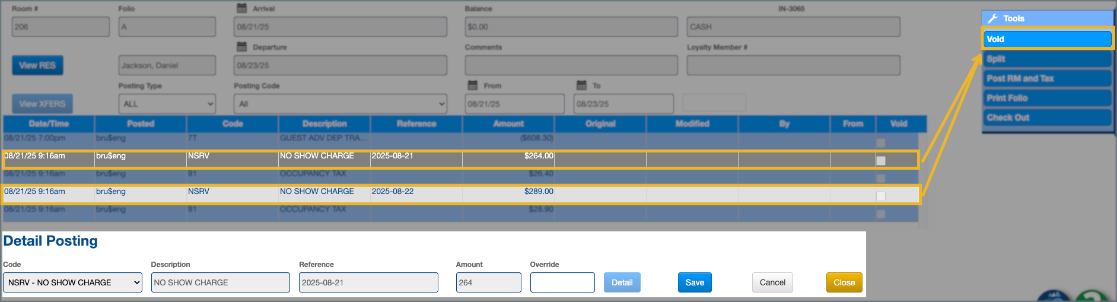Click the Tools wrench icon
Viewport: 1117px width, 302px height.
point(992,18)
